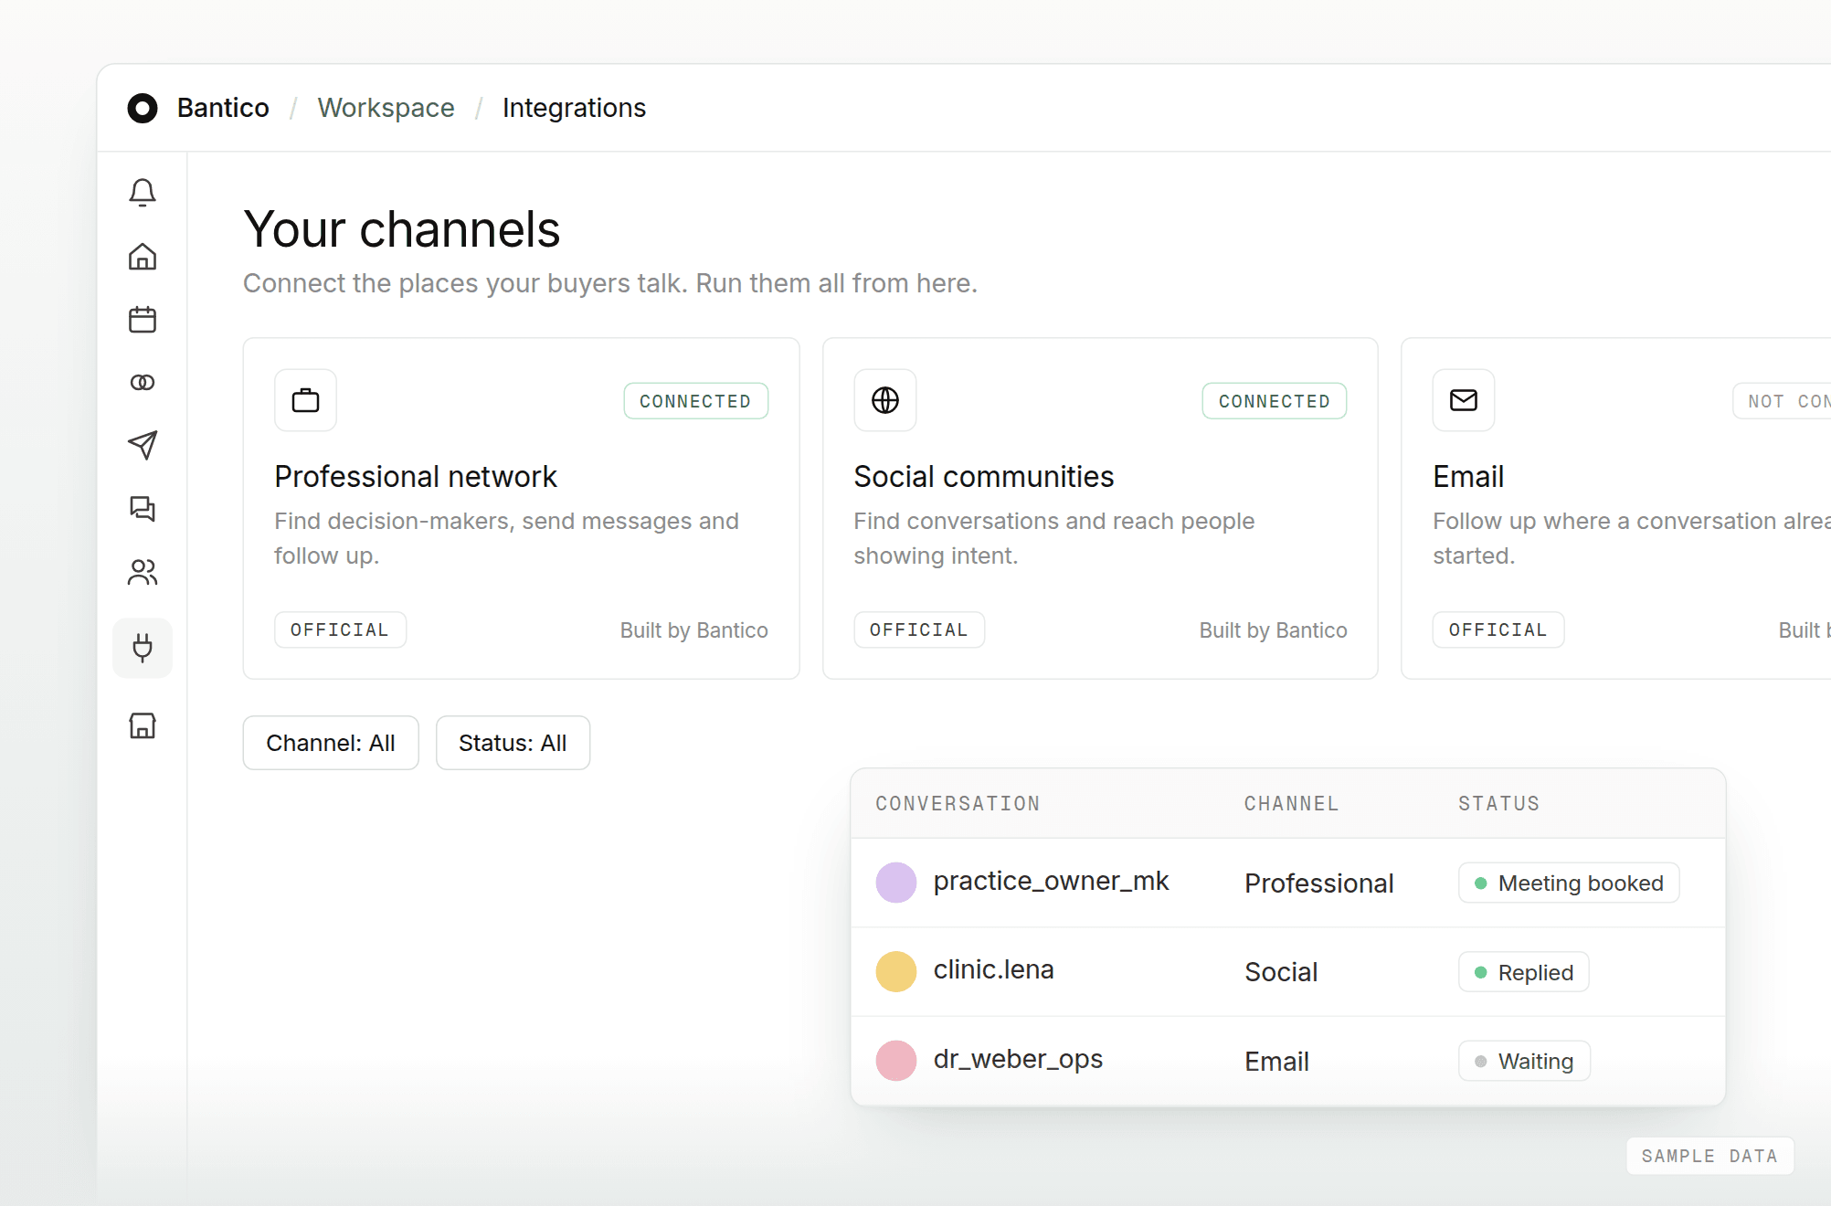This screenshot has width=1831, height=1206.
Task: Click yellow avatar of clinic.lena
Action: pos(896,971)
